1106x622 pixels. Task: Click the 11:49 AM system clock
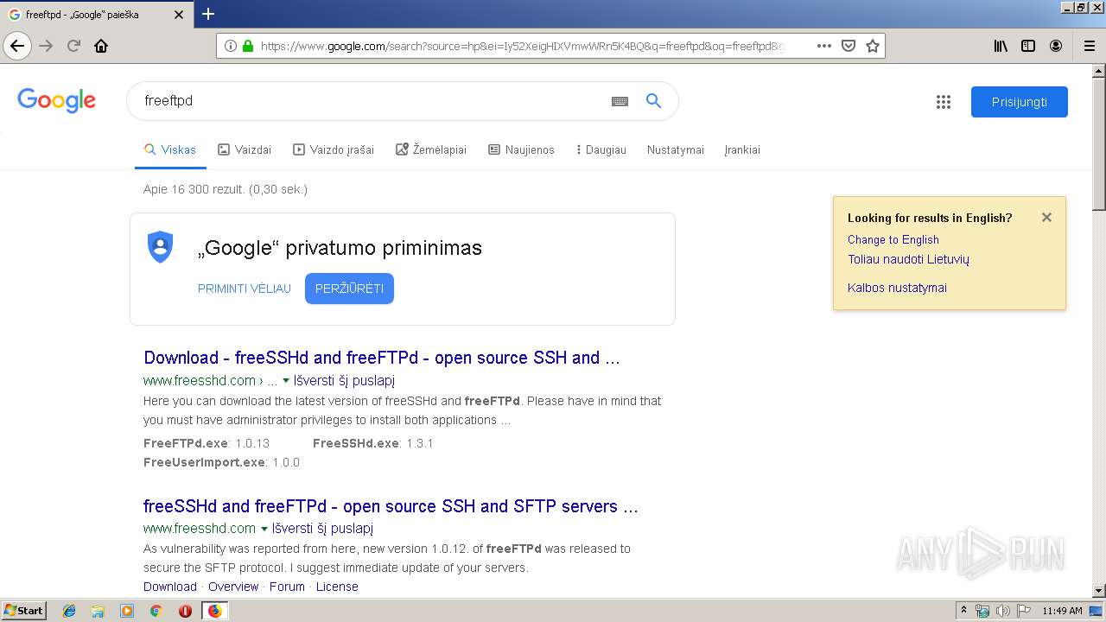point(1062,611)
